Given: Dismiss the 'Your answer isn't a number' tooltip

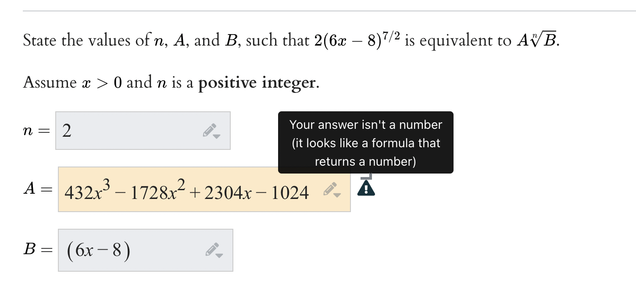Looking at the screenshot, I should (365, 142).
